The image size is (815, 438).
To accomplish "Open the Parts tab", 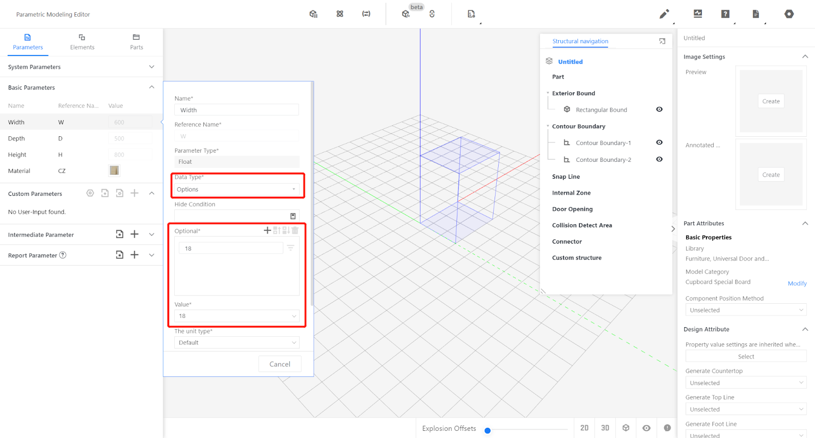I will coord(136,42).
